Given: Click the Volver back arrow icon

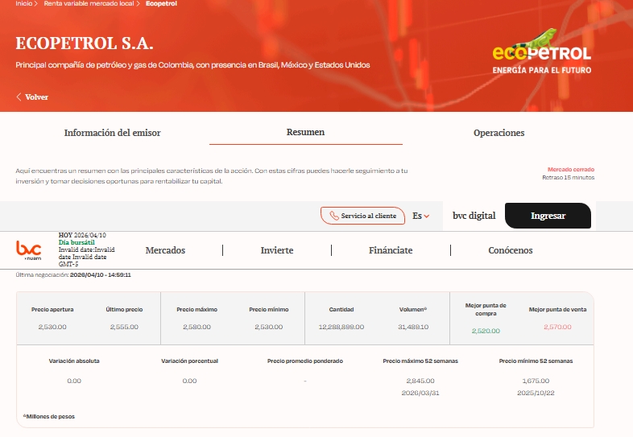Looking at the screenshot, I should point(19,97).
